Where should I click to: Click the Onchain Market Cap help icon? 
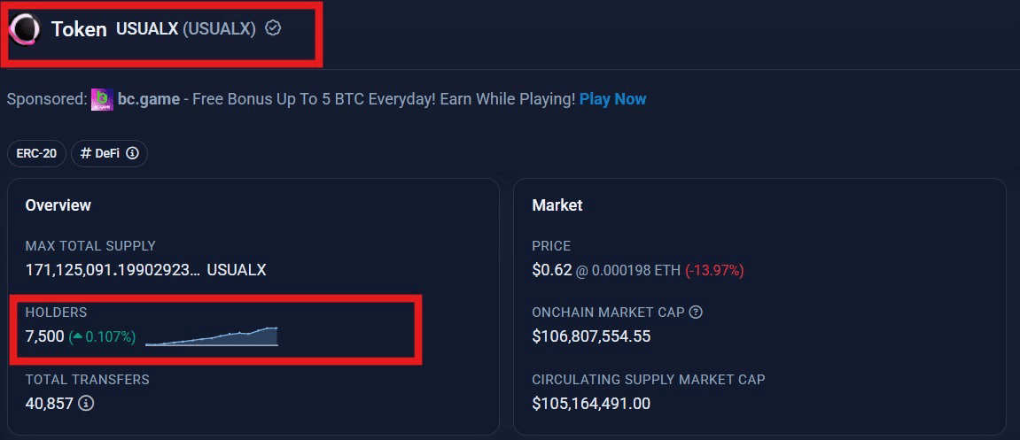[696, 313]
